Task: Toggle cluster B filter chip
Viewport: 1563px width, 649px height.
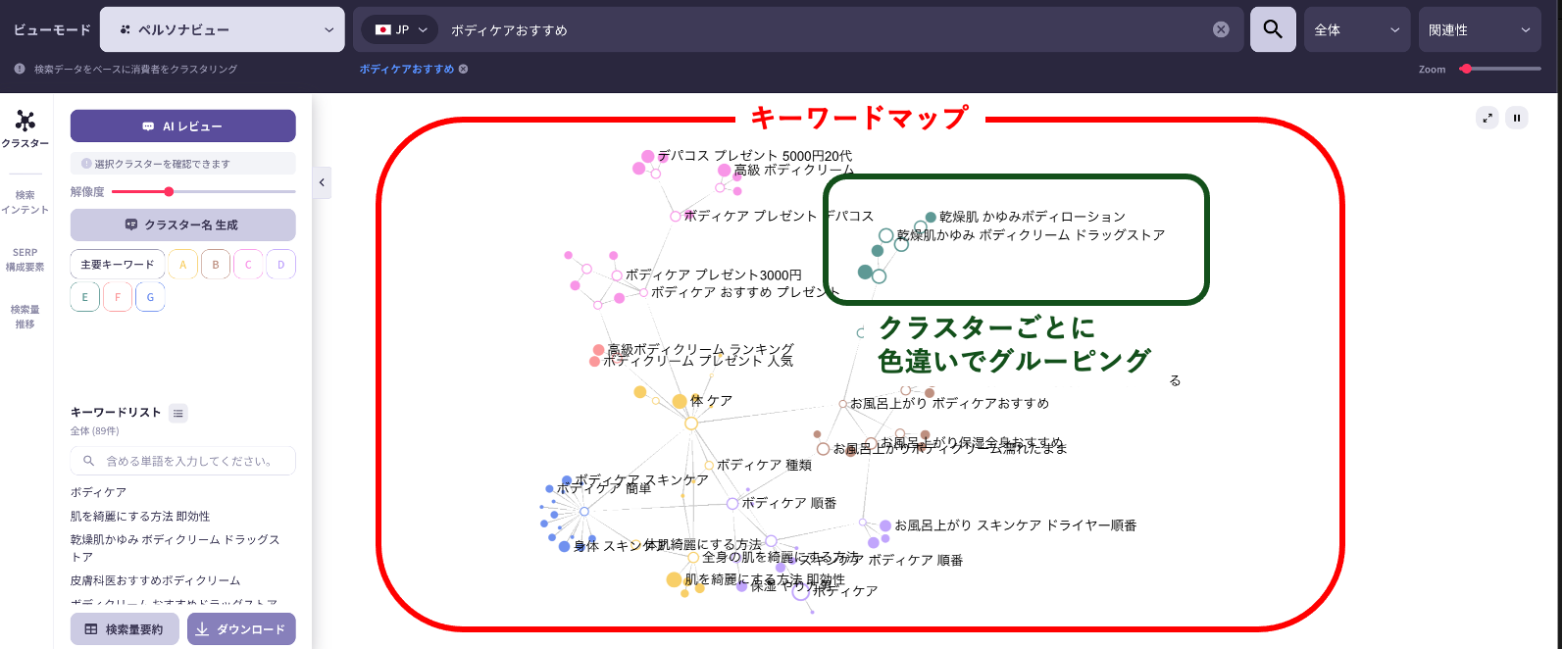Action: (216, 265)
